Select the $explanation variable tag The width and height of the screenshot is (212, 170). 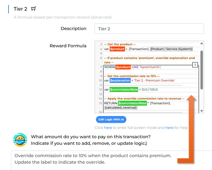pyautogui.click(x=120, y=80)
